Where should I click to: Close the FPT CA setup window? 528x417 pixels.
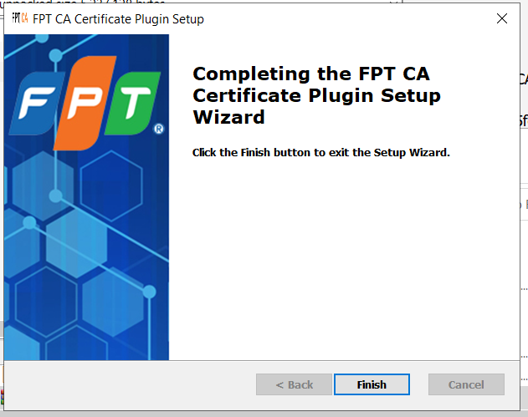(x=501, y=18)
